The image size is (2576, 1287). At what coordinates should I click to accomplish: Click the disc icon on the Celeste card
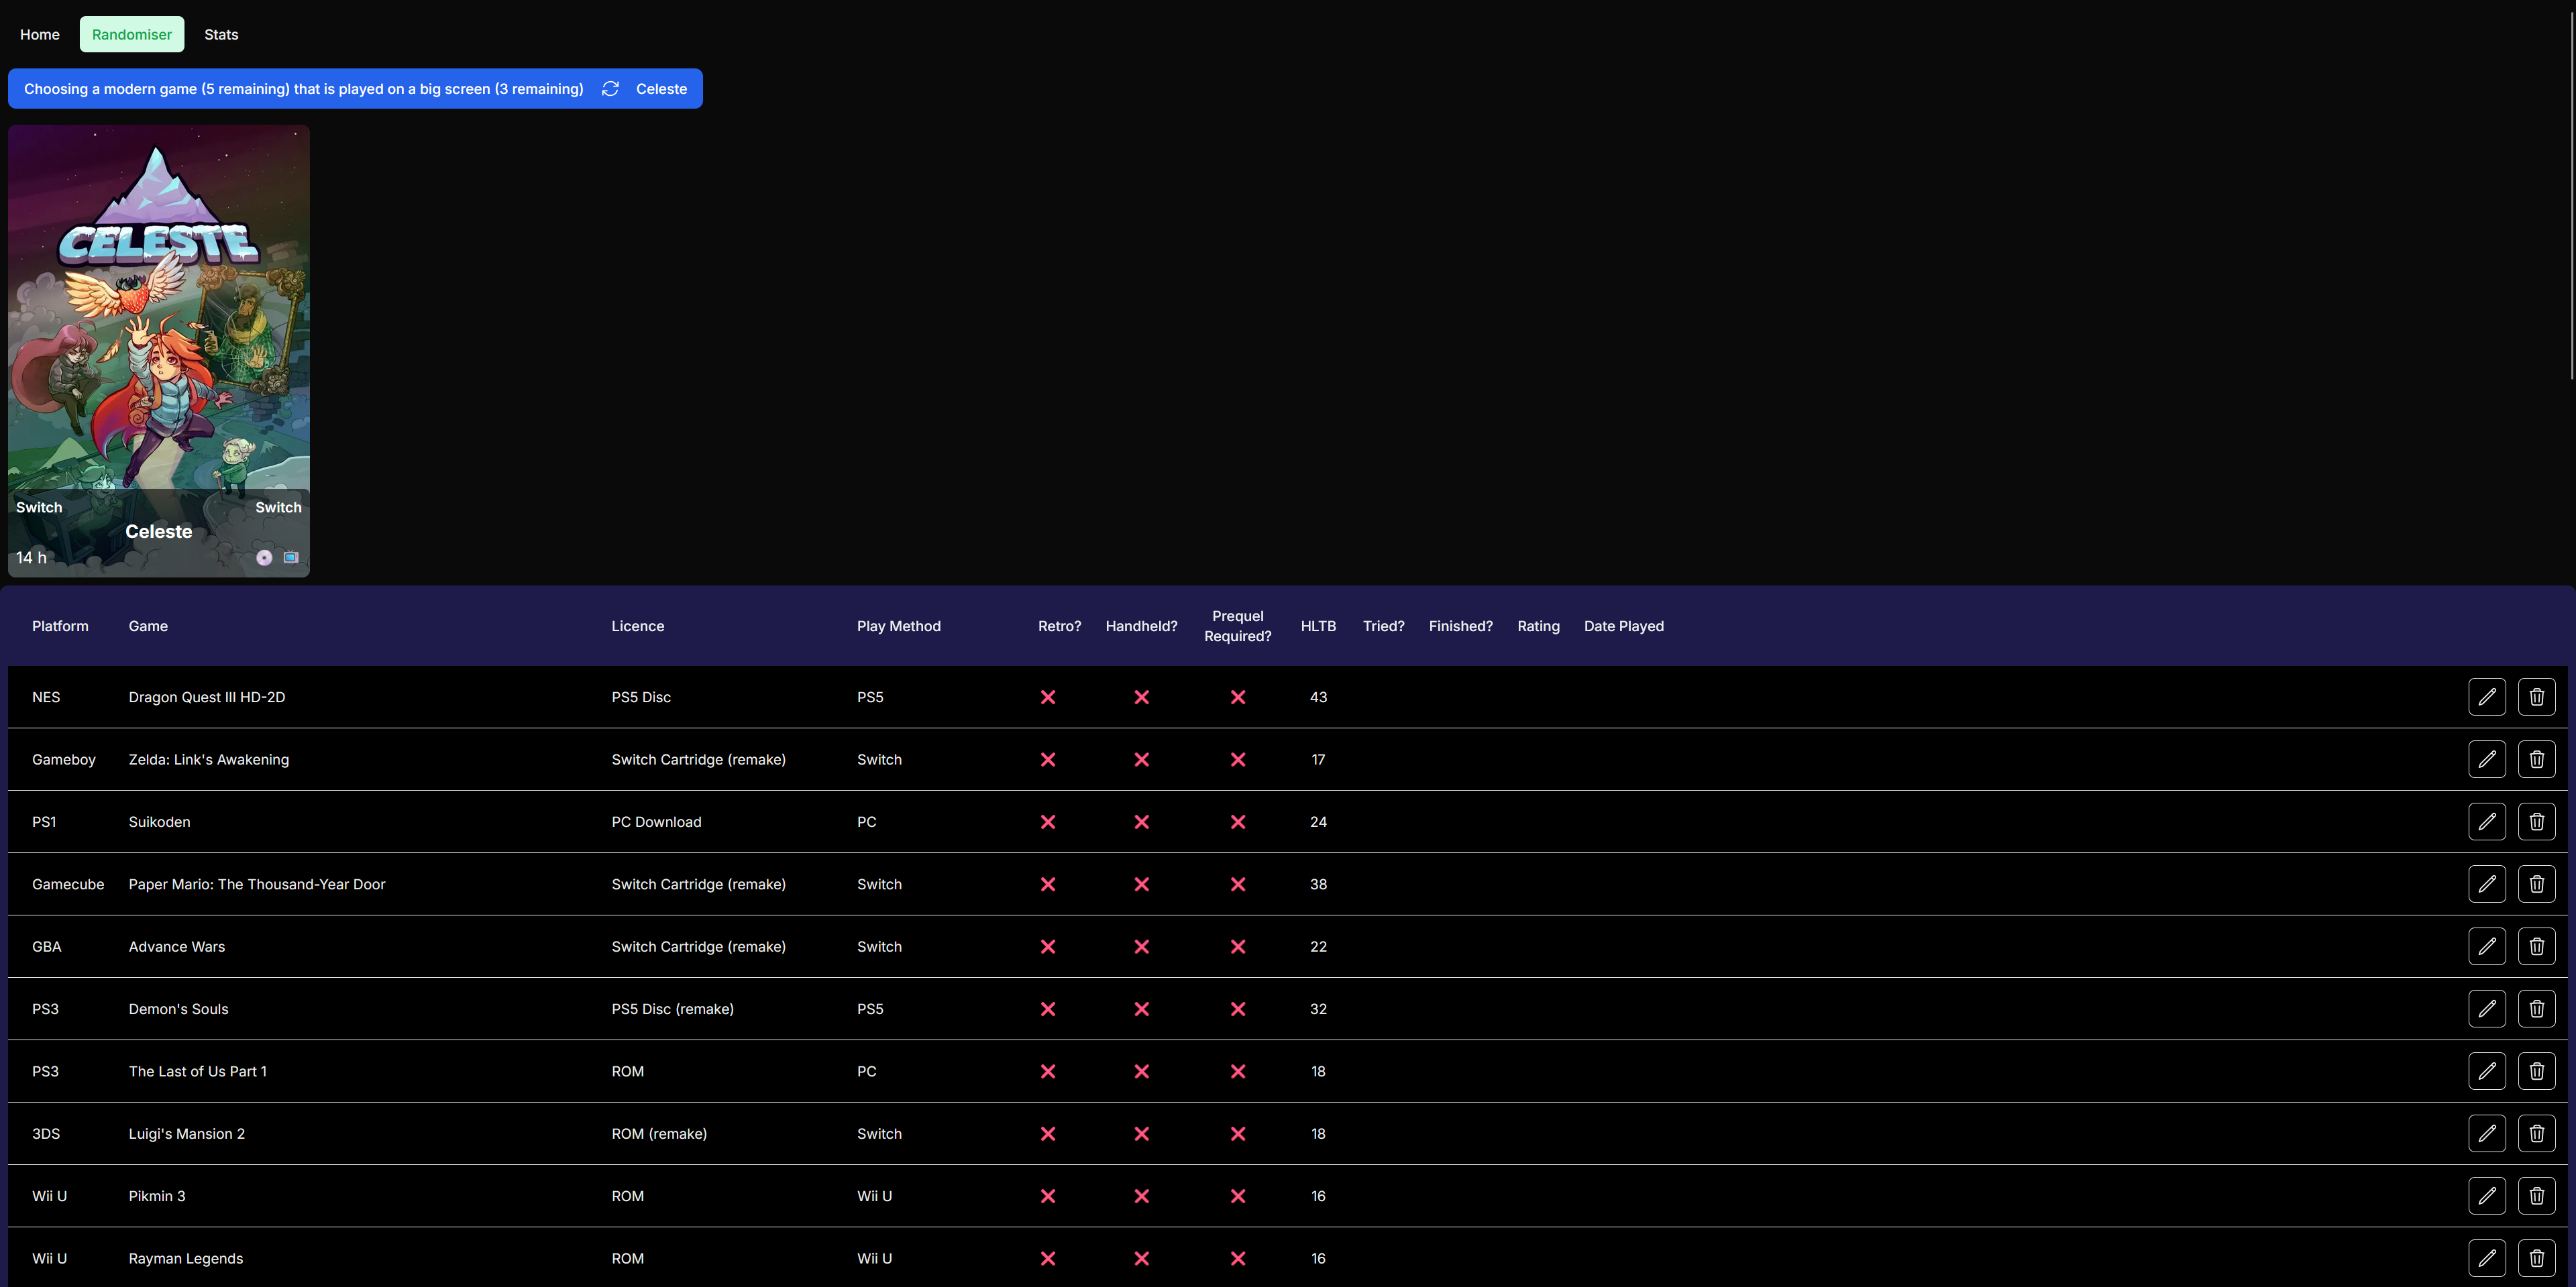click(264, 558)
